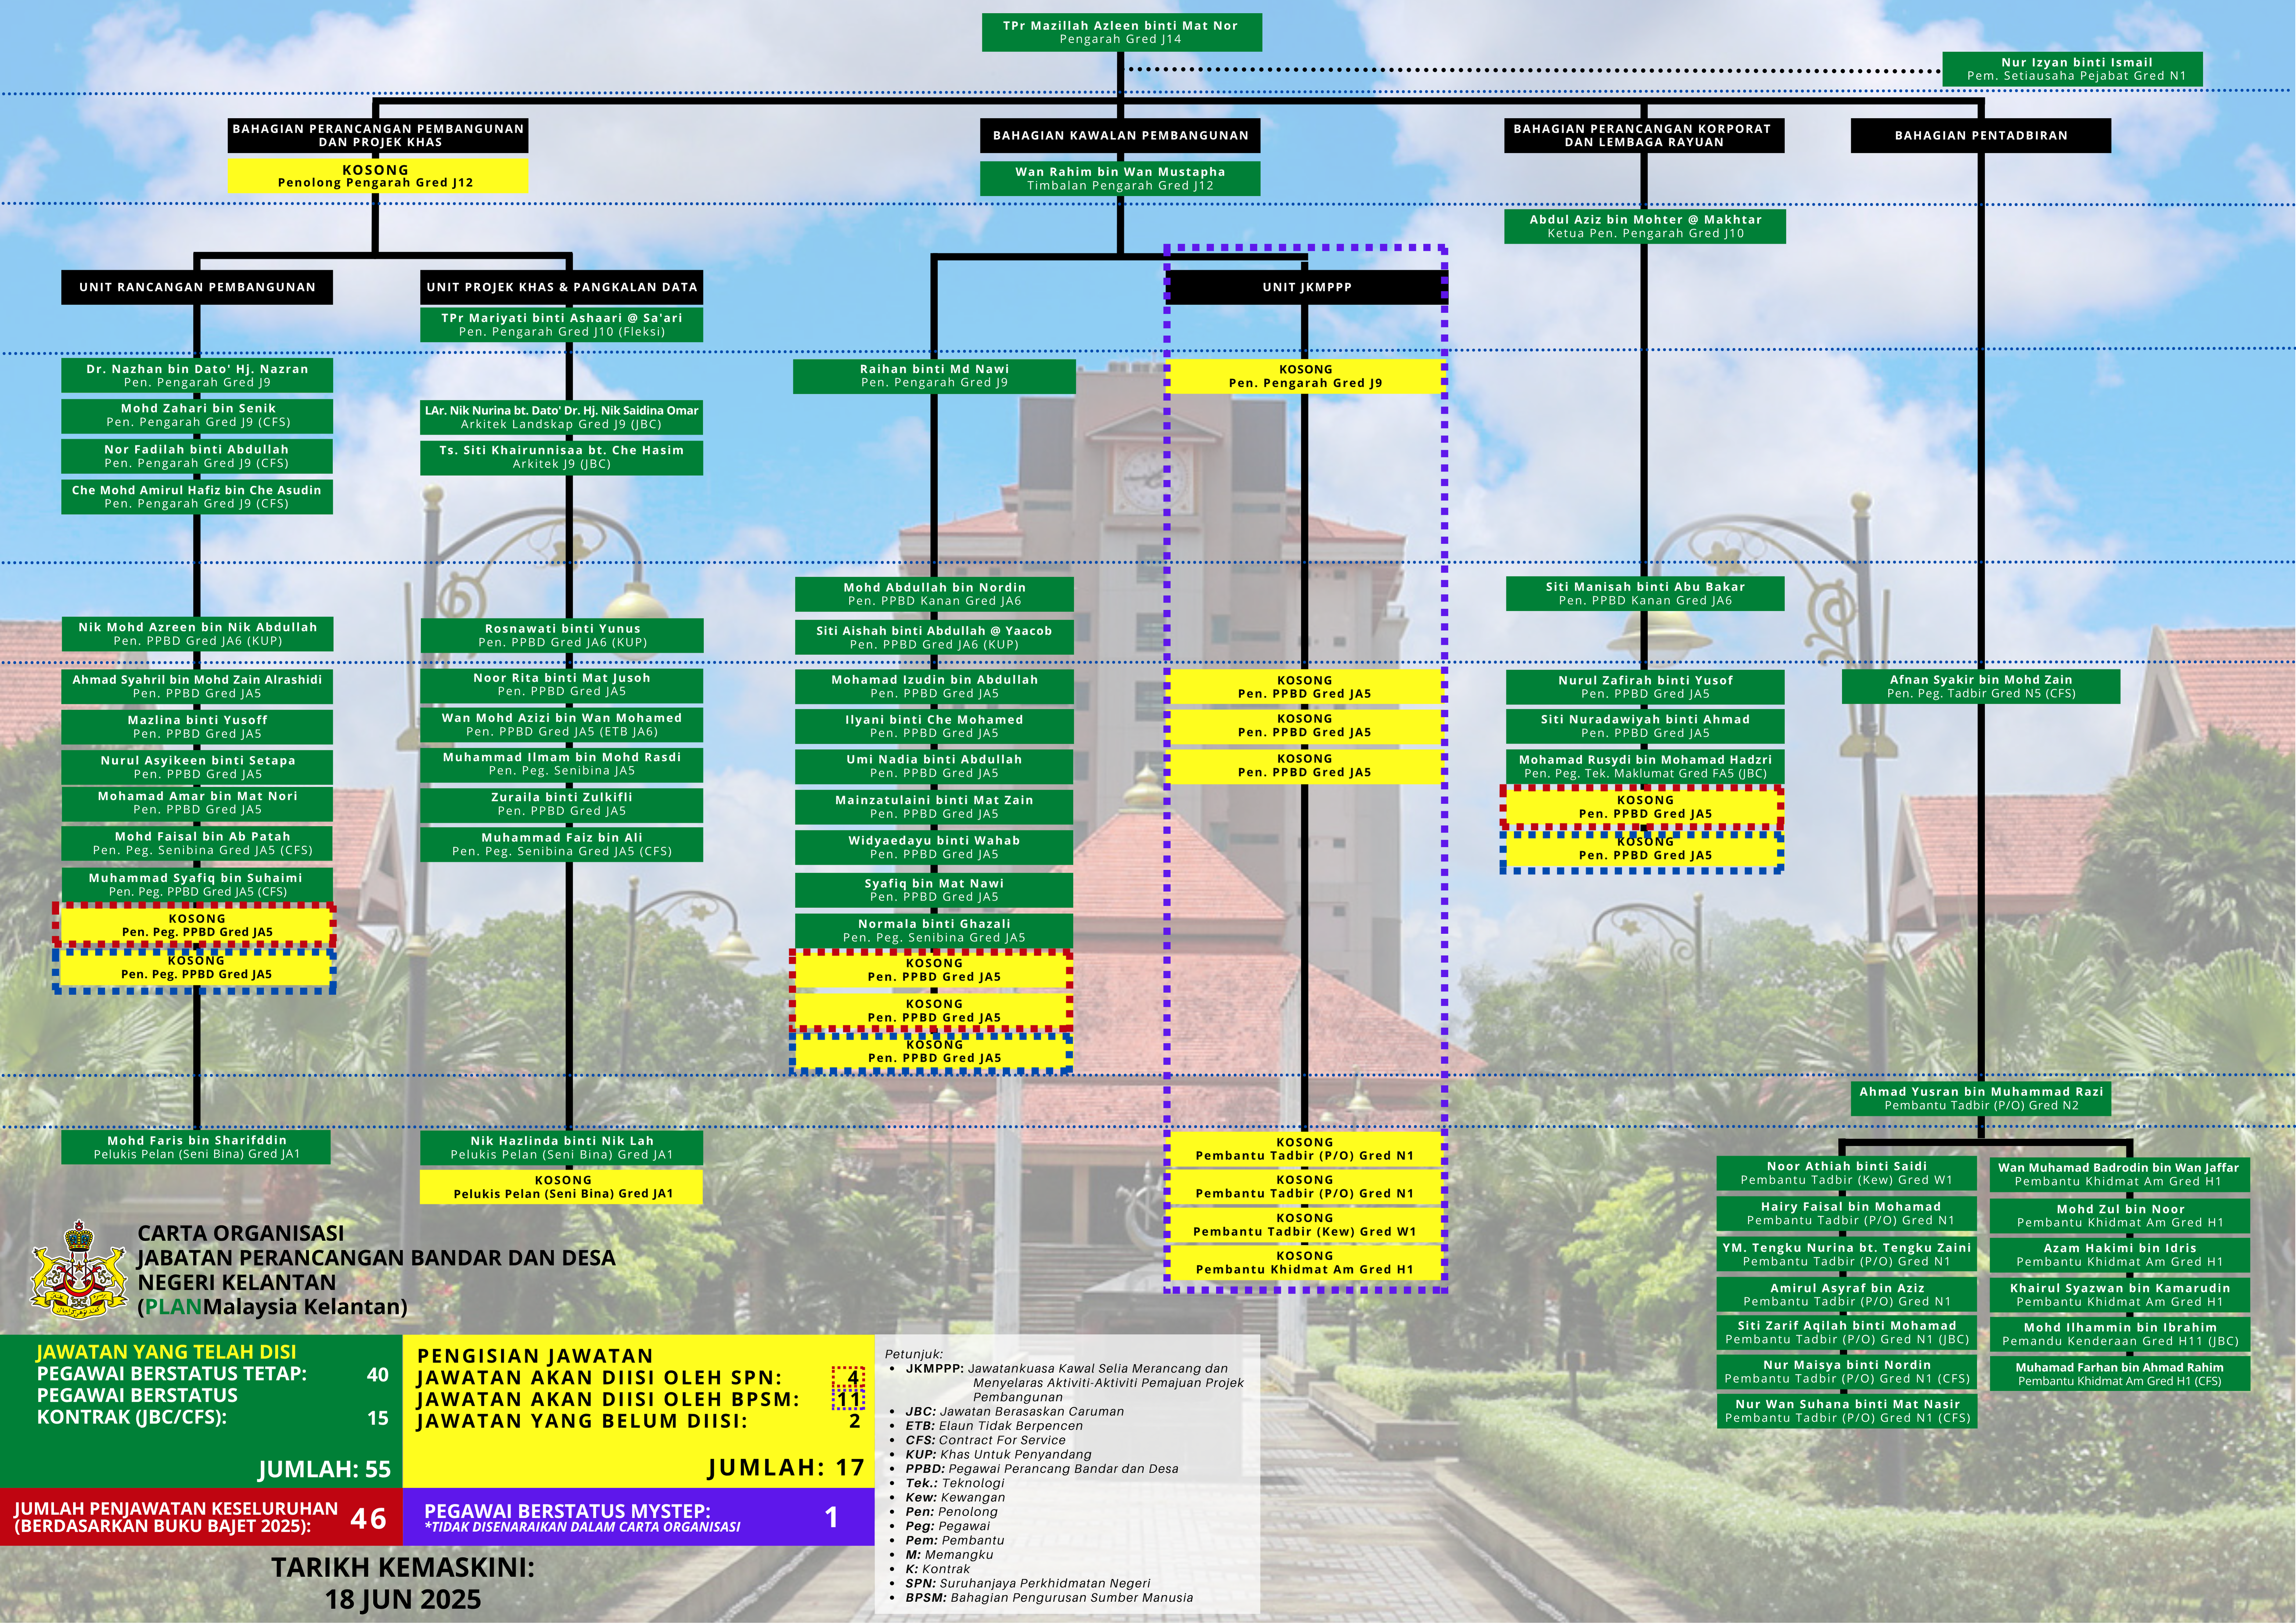The height and width of the screenshot is (1623, 2296).
Task: Select Ilyani binti Che Mohamed box
Action: coord(934,726)
